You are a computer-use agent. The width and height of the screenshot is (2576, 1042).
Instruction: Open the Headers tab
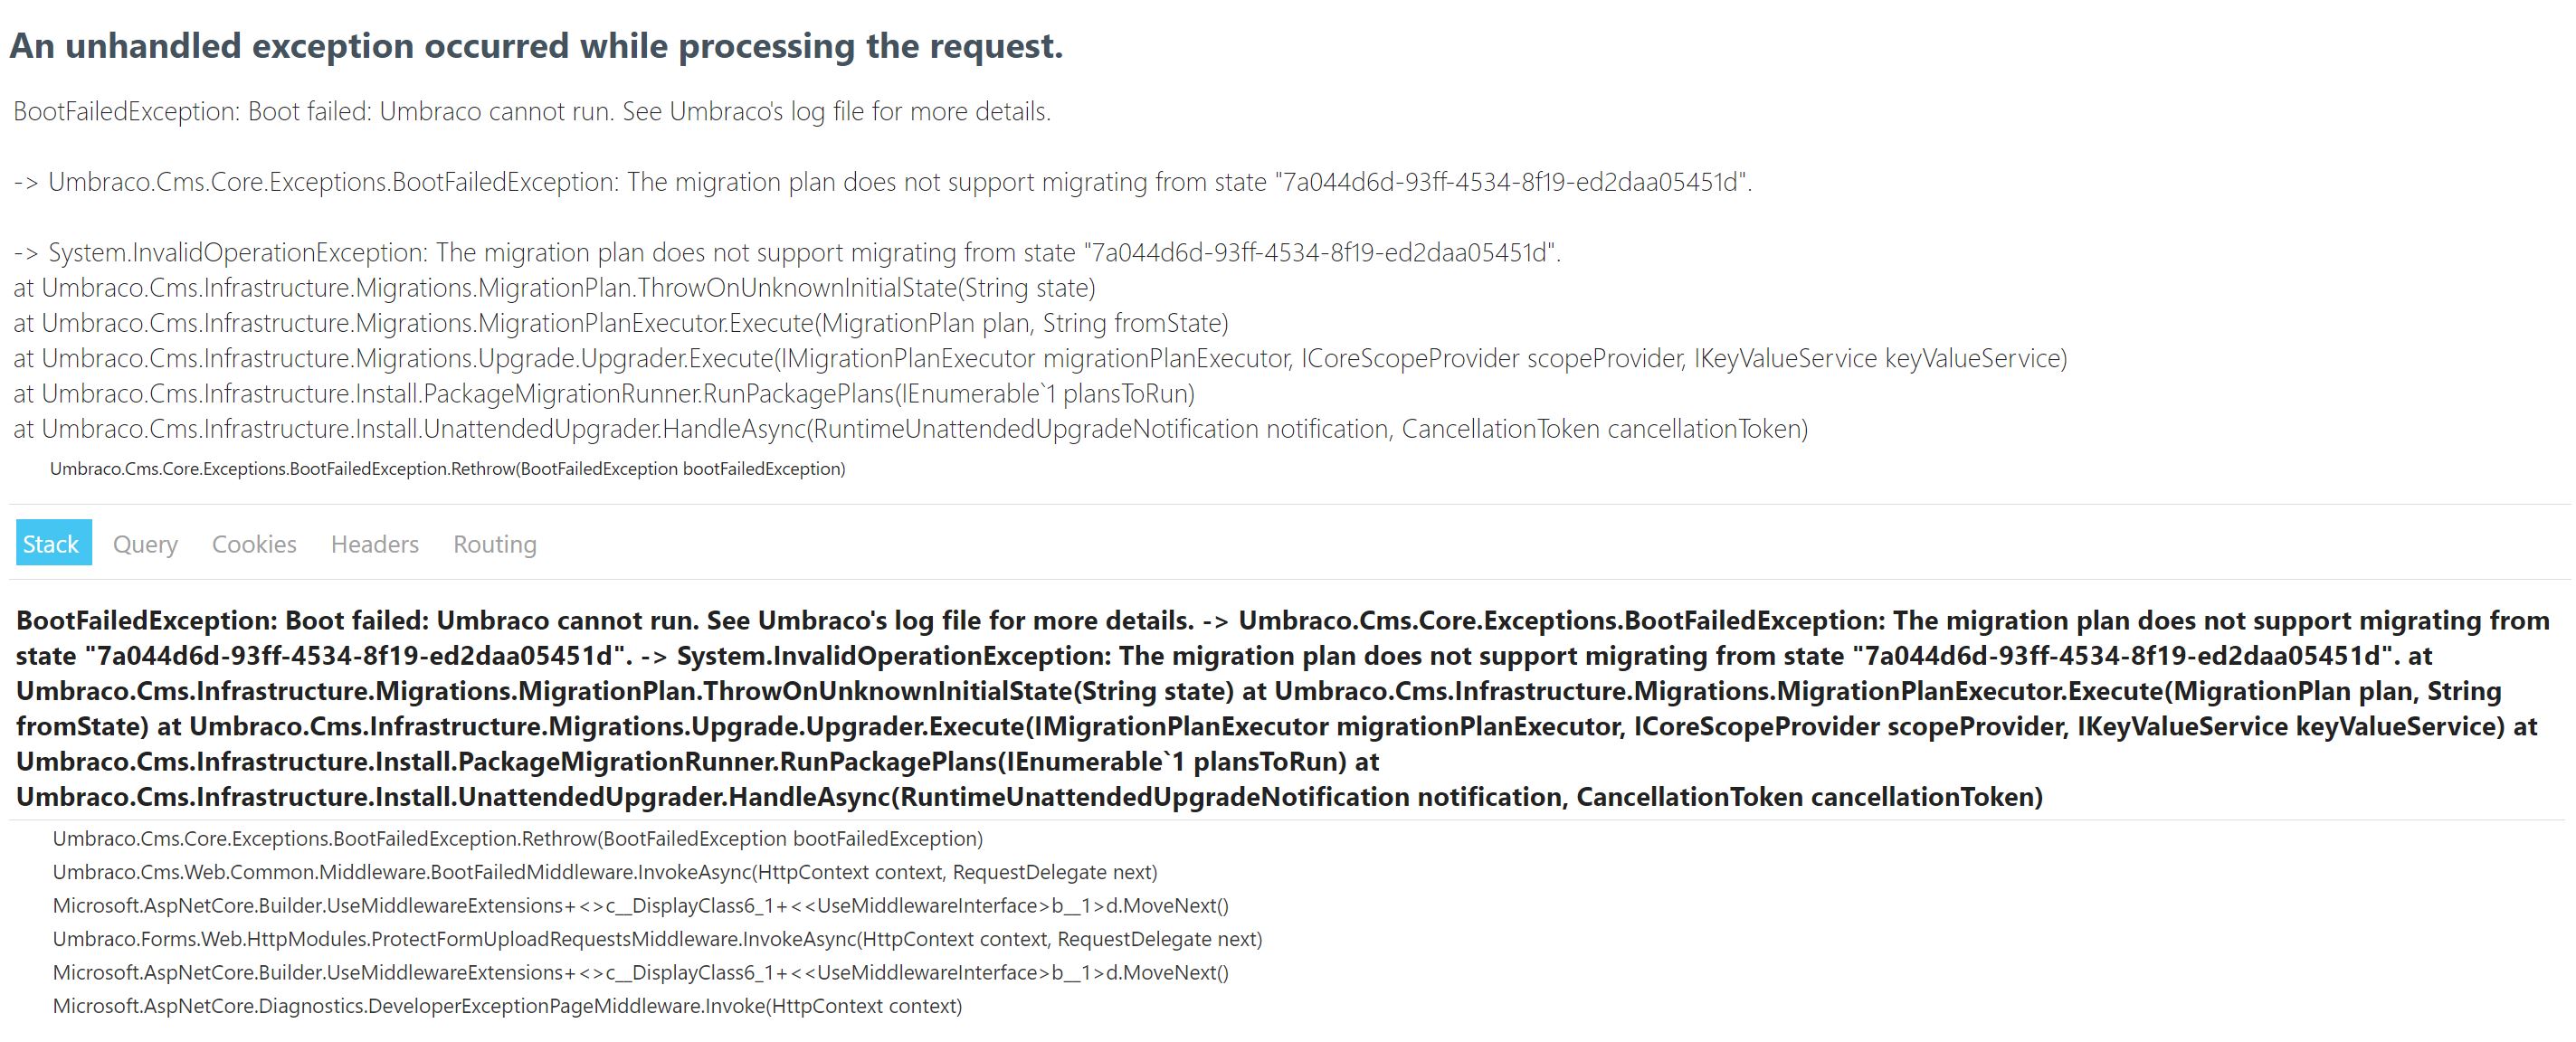(x=375, y=543)
